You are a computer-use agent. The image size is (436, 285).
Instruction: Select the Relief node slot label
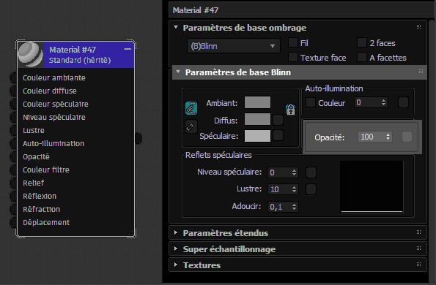pyautogui.click(x=34, y=183)
